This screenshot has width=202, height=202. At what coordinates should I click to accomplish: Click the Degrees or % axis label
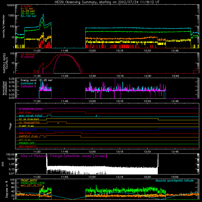point(7,189)
